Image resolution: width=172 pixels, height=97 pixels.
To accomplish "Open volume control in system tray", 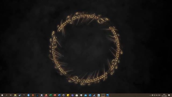I will pos(157,95).
